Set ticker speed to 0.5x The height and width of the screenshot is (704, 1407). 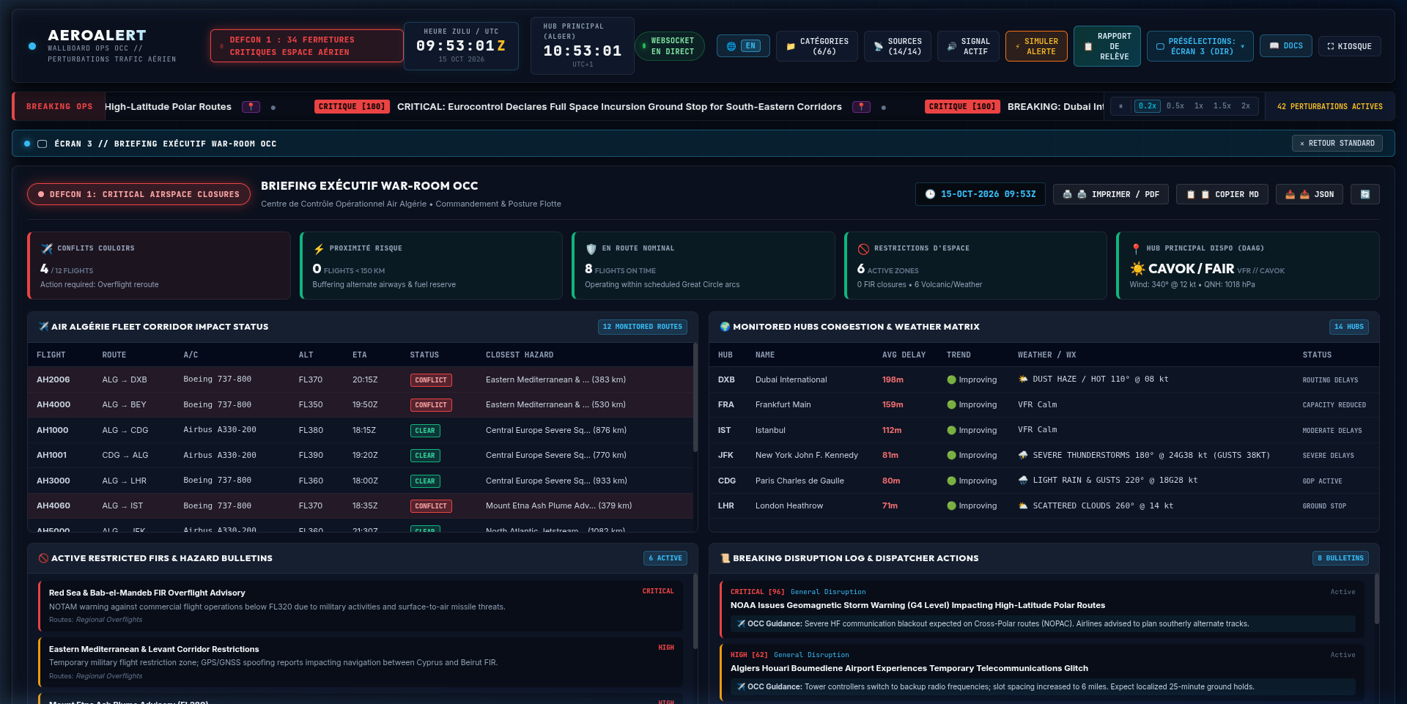1175,106
